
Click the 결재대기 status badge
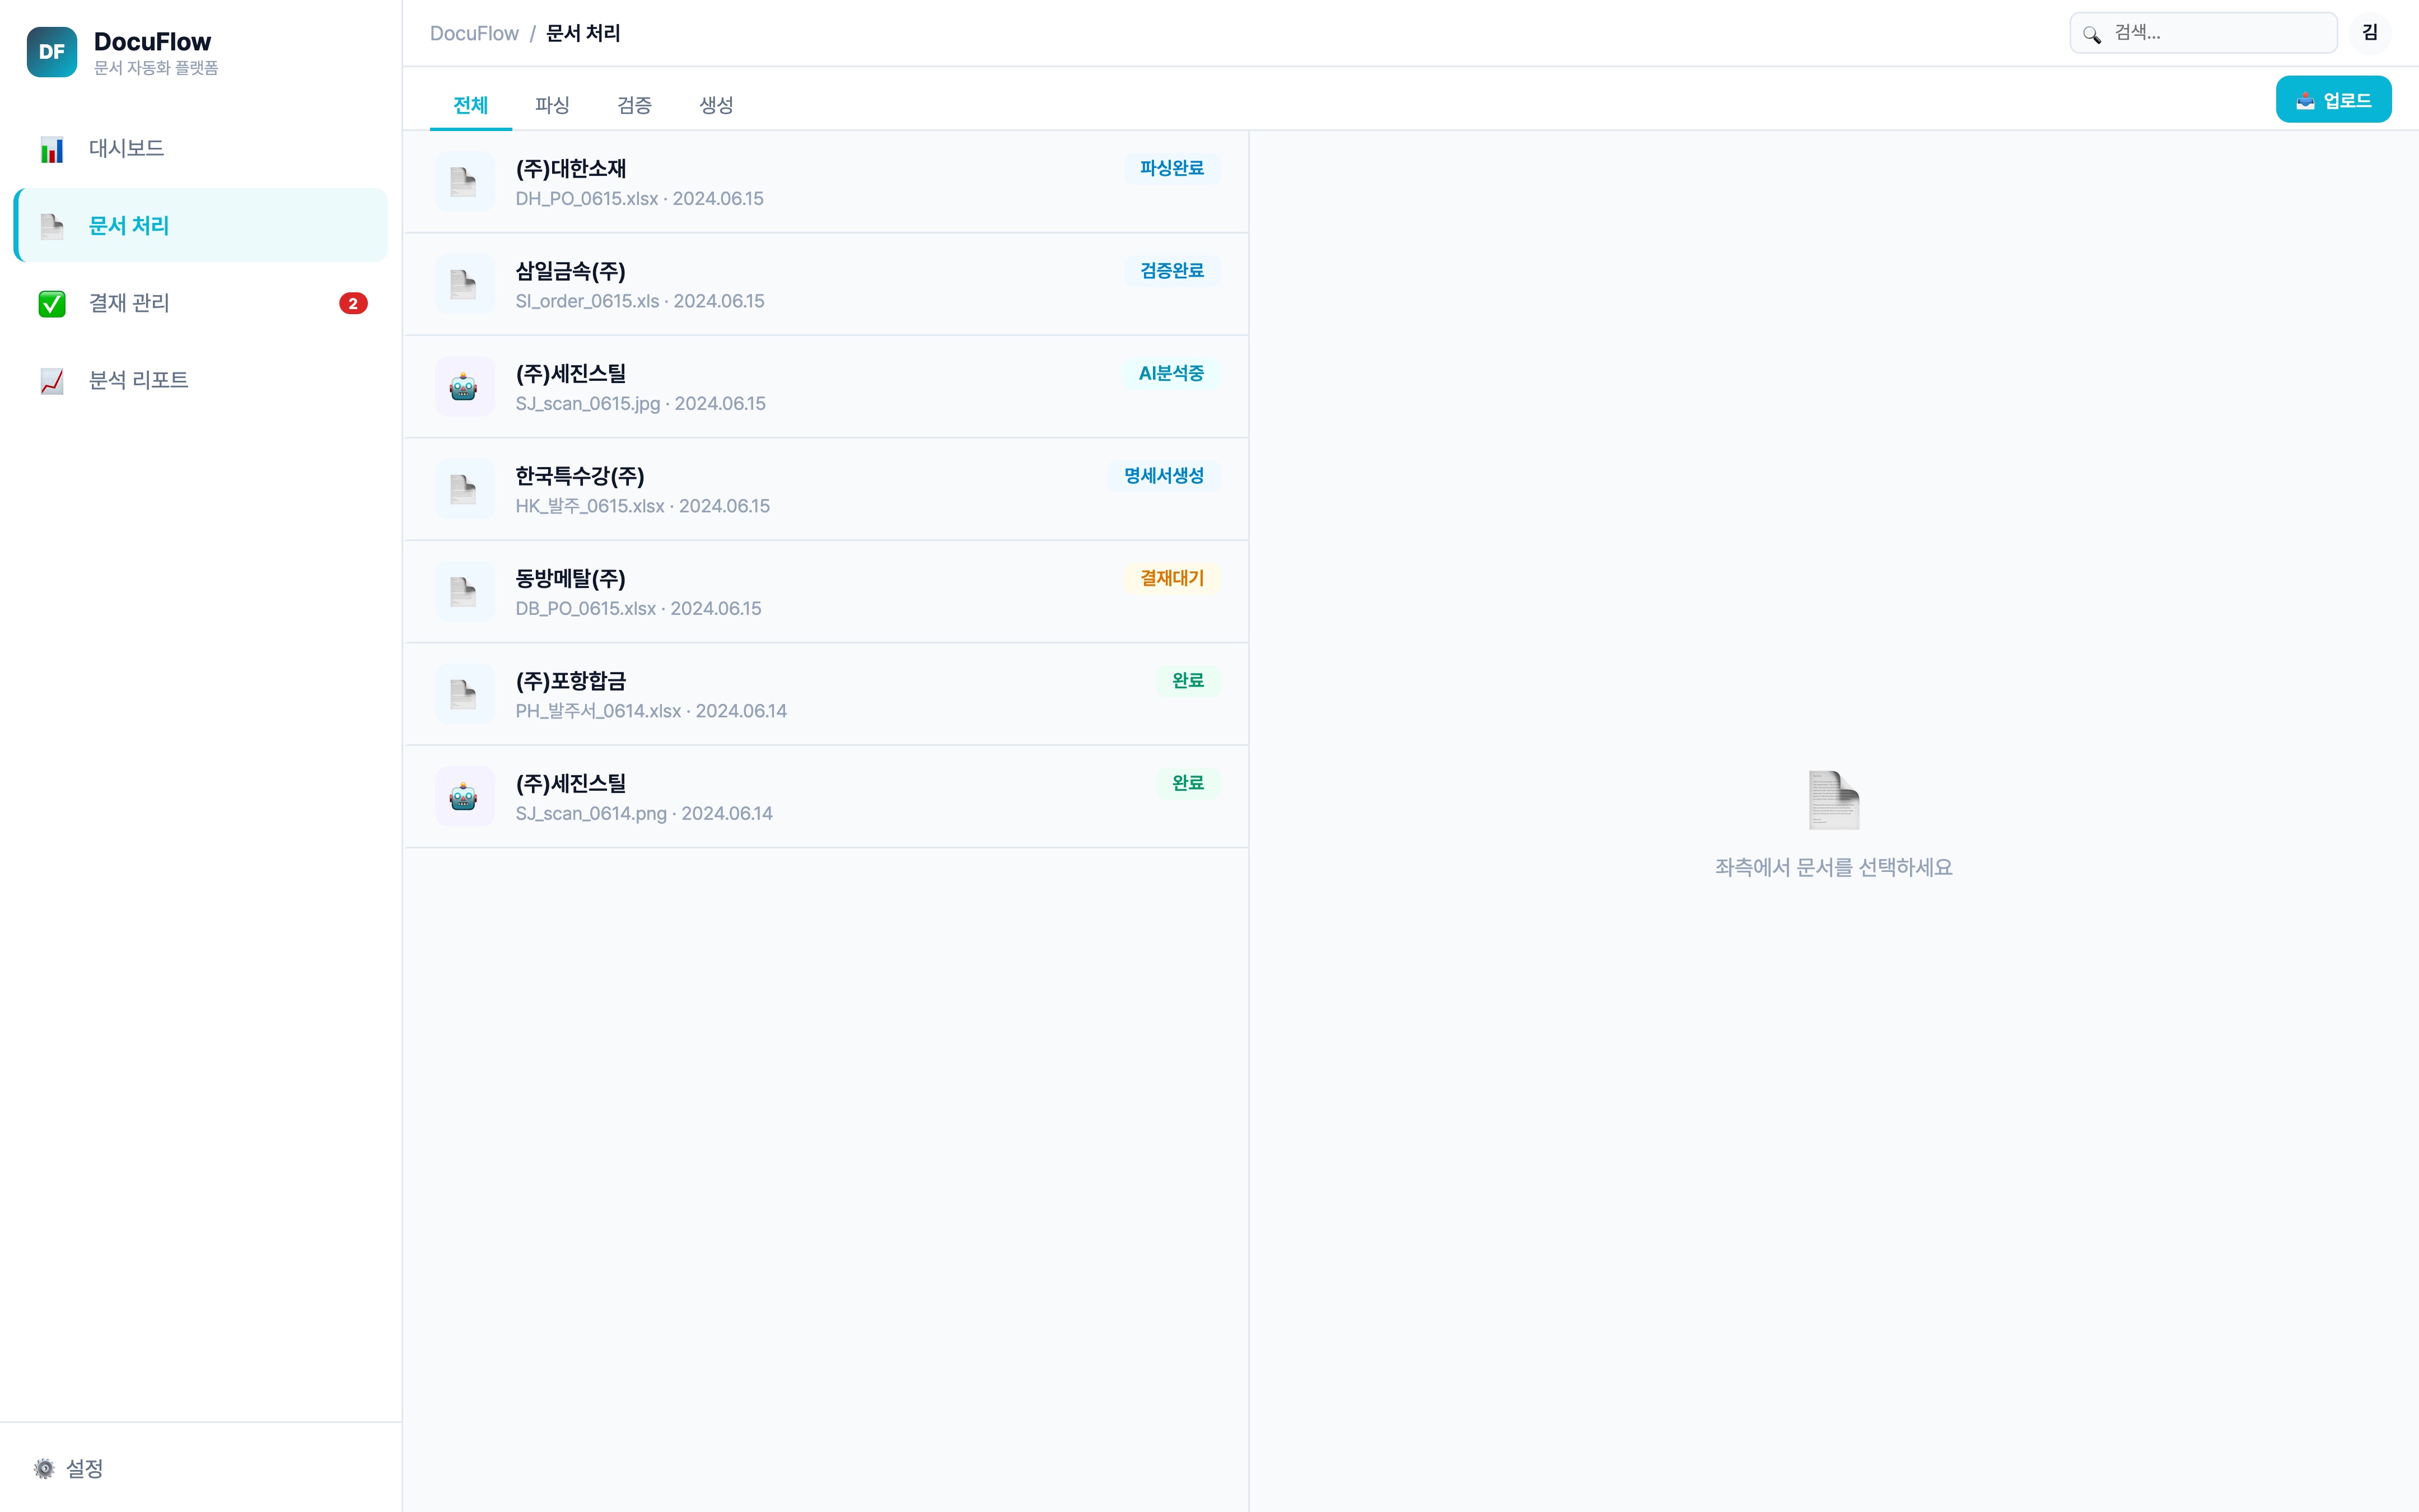[1171, 578]
